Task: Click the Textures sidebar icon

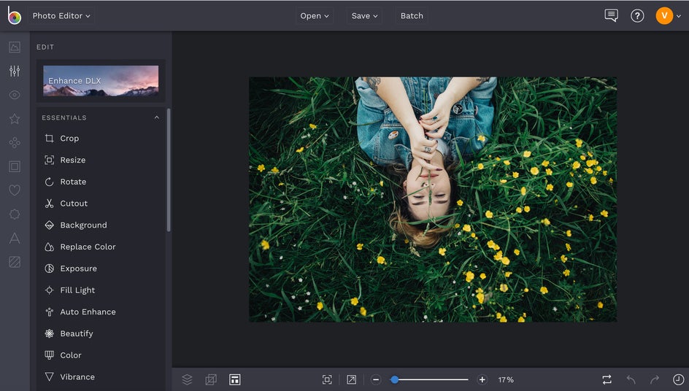Action: [15, 262]
